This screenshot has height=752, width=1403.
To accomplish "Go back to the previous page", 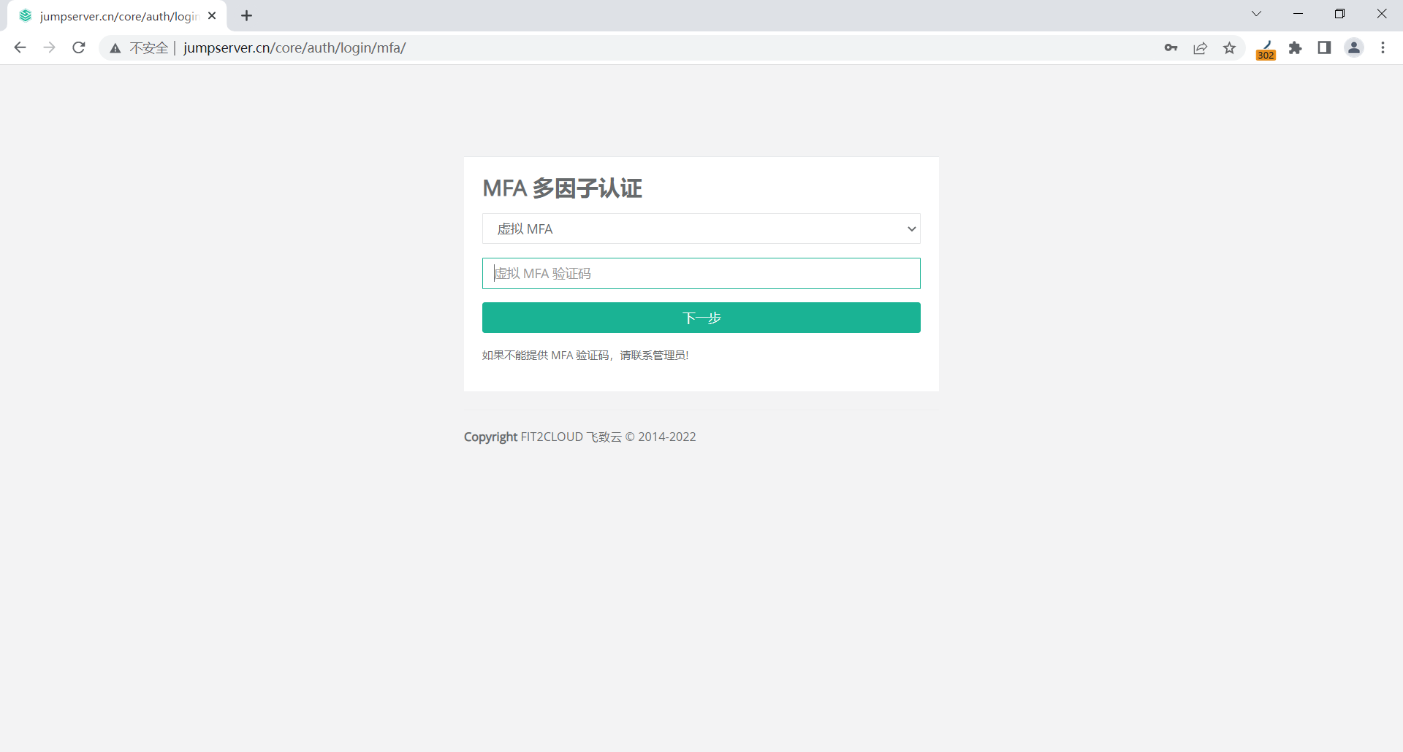I will pos(20,47).
